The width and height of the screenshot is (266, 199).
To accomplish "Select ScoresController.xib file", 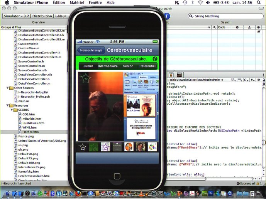I will pyautogui.click(x=32, y=70).
